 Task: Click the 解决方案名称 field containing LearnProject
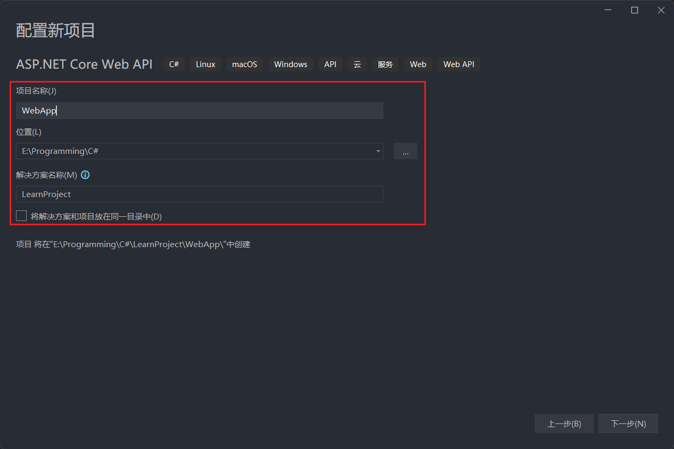199,194
